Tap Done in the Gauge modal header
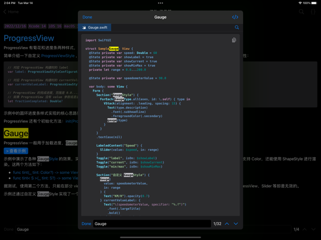Image resolution: width=321 pixels, height=240 pixels. 87,17
